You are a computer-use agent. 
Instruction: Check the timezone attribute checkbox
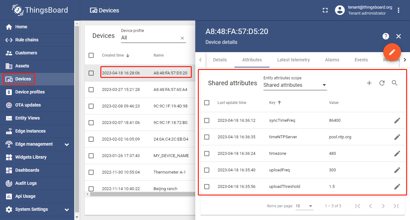(x=207, y=154)
